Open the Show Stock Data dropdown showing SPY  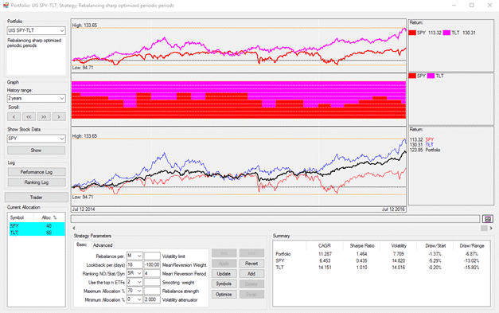click(36, 139)
